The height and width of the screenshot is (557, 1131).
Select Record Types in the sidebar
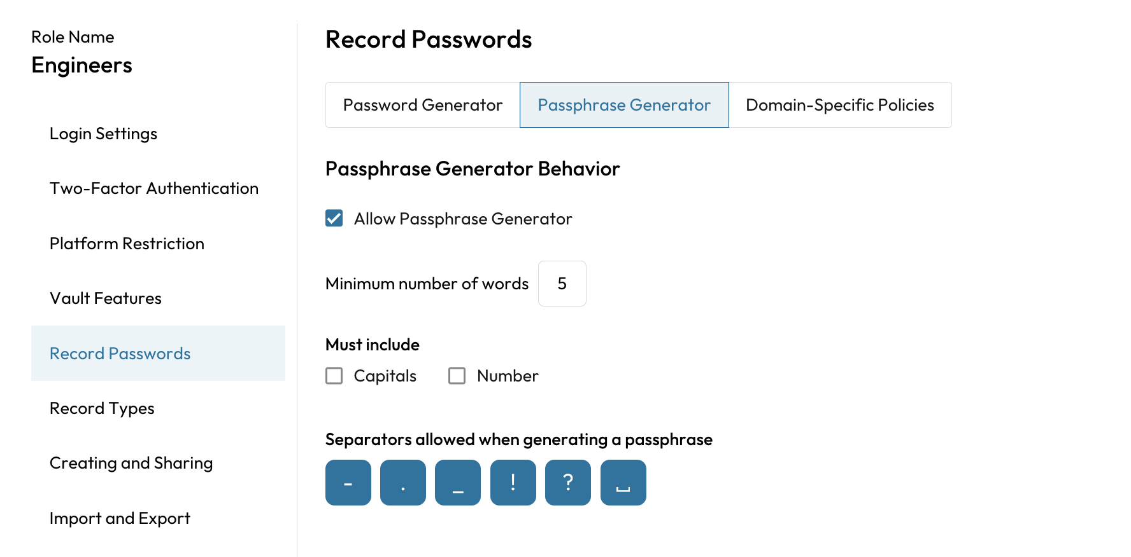[x=103, y=408]
